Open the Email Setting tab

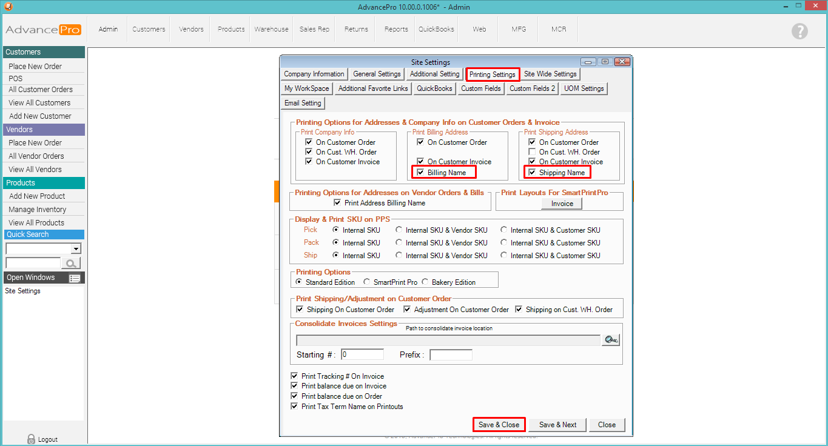303,103
